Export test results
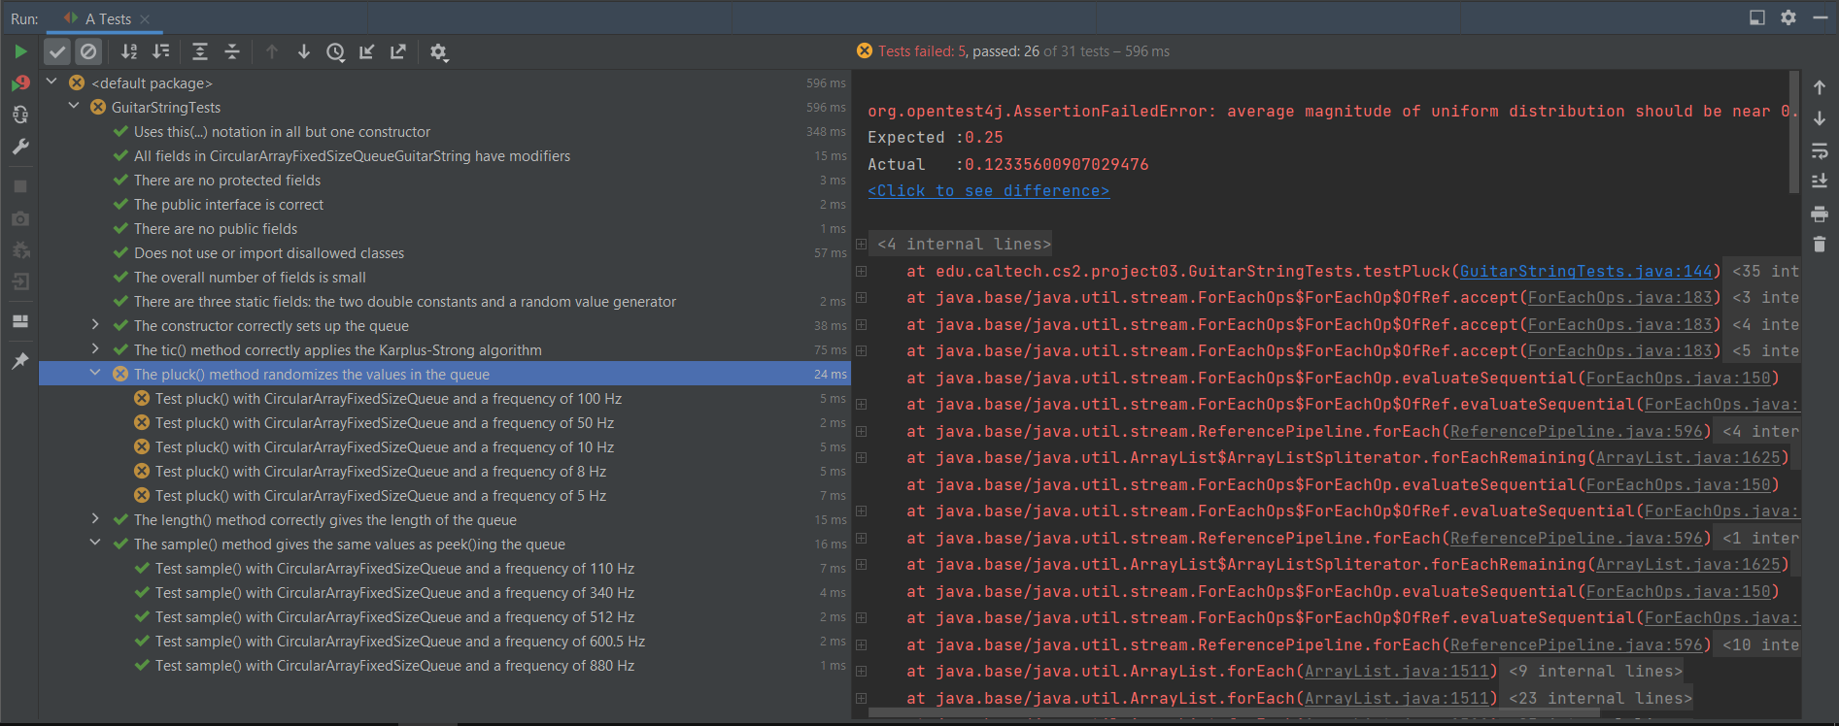1839x726 pixels. [x=398, y=51]
